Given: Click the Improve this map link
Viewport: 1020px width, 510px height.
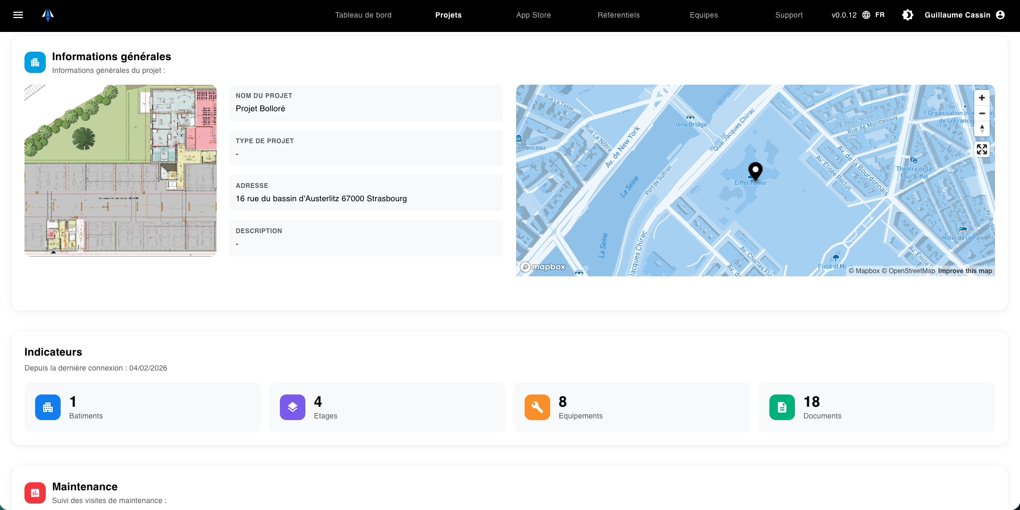Looking at the screenshot, I should [965, 271].
